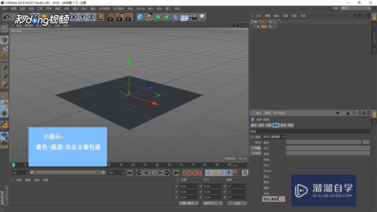377x212 pixels.
Task: Click the S solo icon in left palette
Action: coord(4,113)
